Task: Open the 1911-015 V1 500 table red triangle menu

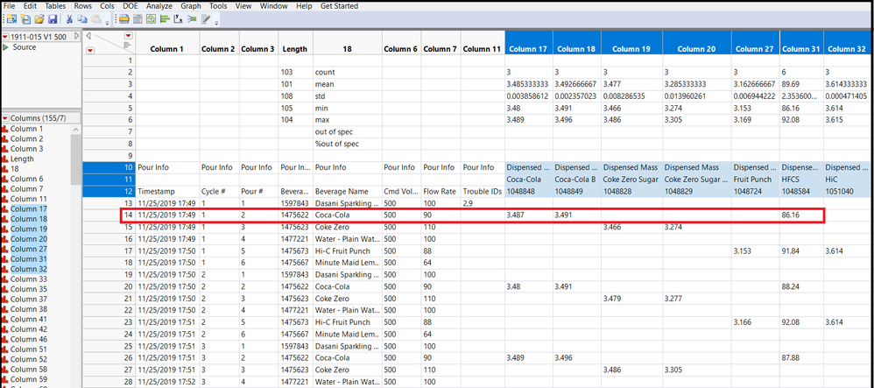Action: [5, 37]
